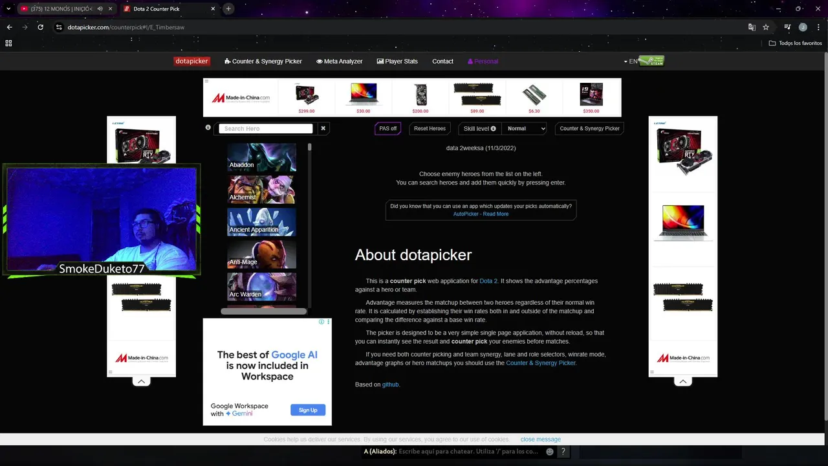Select Arc Warden hero from the list
This screenshot has height=466, width=828.
pos(261,287)
